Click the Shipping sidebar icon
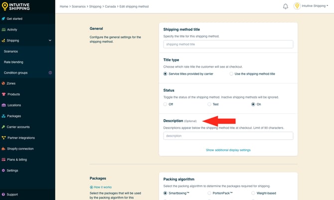Screen dimensions: 334x200 tap(3, 40)
